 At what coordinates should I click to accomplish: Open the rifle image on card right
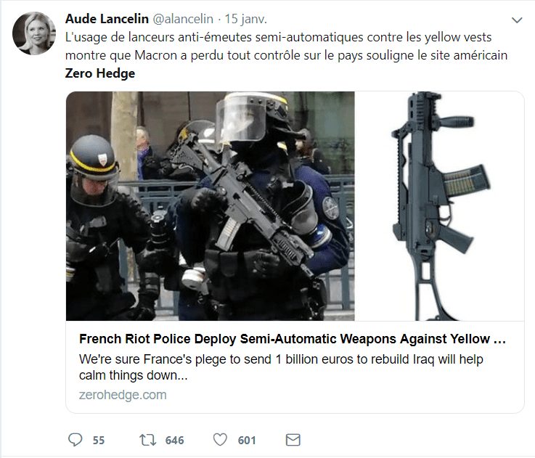[x=439, y=206]
